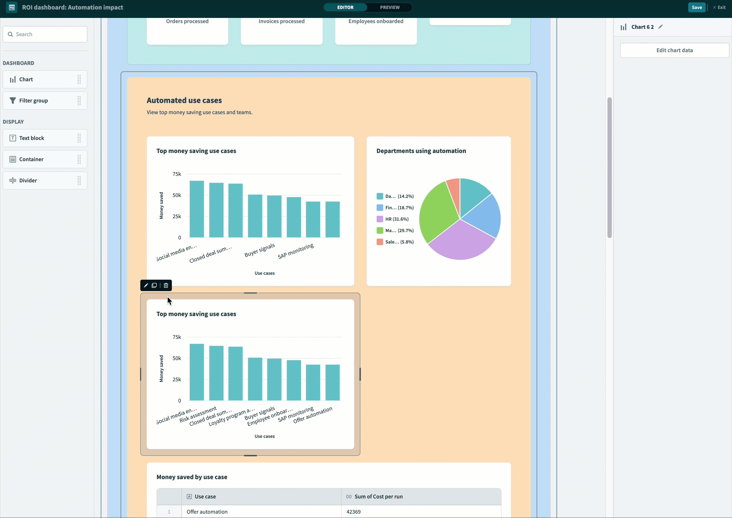
Task: Click the Filter group drag handle
Action: point(79,101)
